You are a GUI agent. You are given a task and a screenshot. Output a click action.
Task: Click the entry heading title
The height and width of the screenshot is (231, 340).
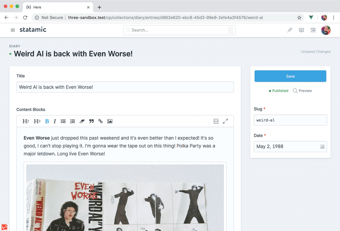[73, 54]
